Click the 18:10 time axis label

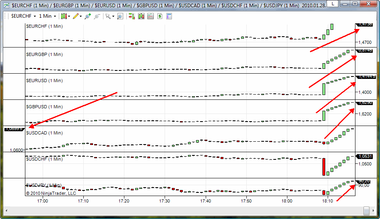328,201
